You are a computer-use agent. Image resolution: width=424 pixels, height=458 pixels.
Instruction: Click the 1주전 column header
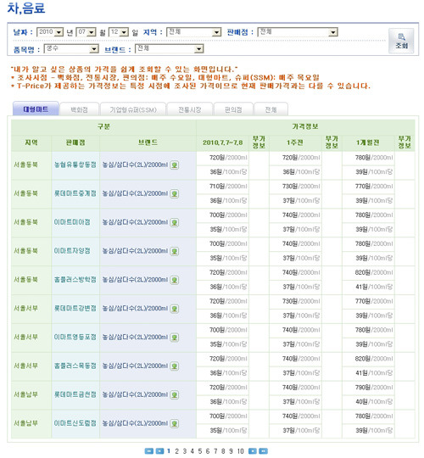(x=295, y=142)
